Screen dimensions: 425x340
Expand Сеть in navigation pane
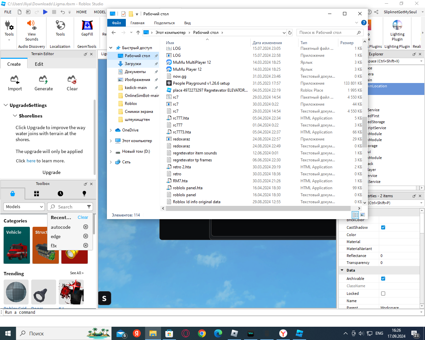pos(111,162)
